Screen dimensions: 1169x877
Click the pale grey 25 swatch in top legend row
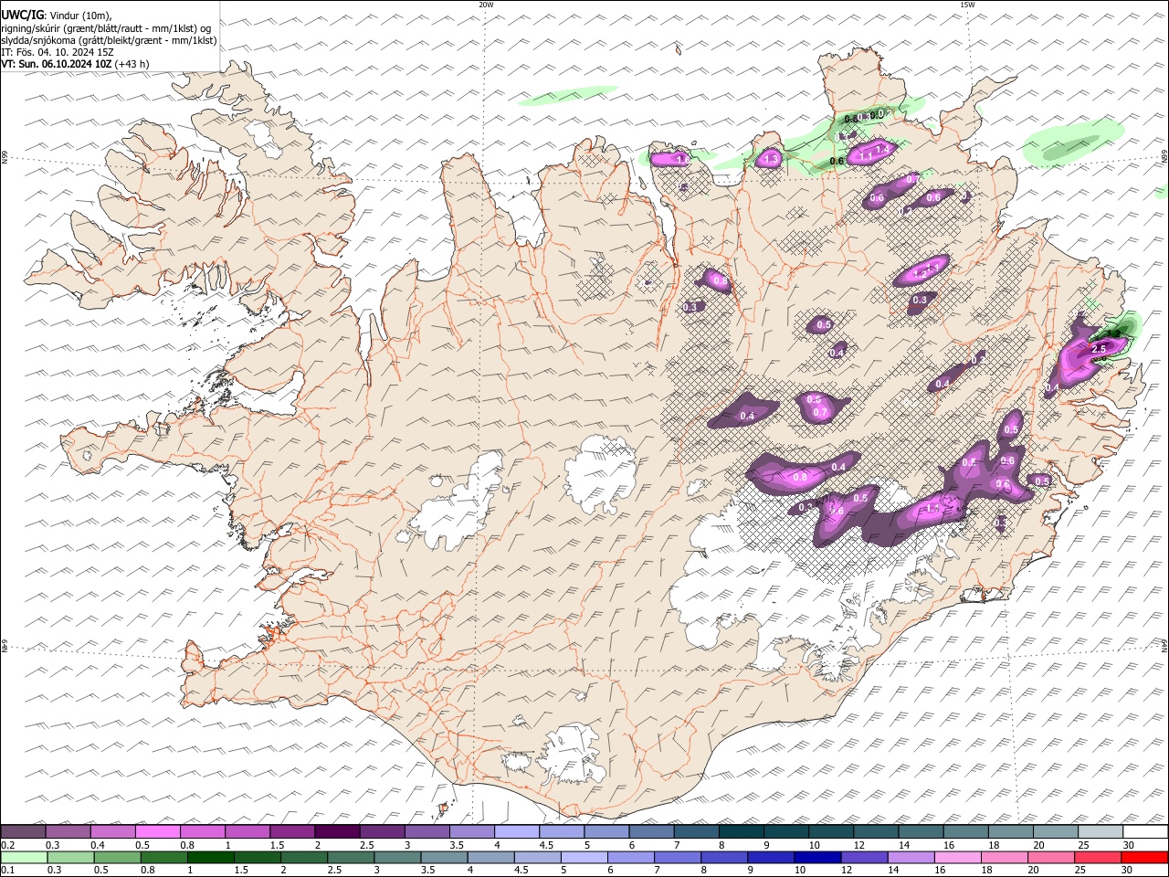(1101, 831)
